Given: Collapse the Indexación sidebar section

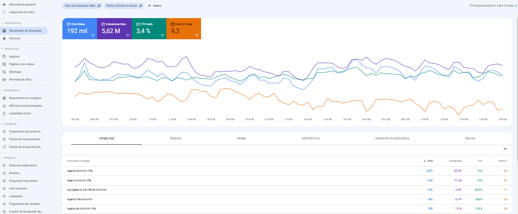Looking at the screenshot, I should click(2, 49).
